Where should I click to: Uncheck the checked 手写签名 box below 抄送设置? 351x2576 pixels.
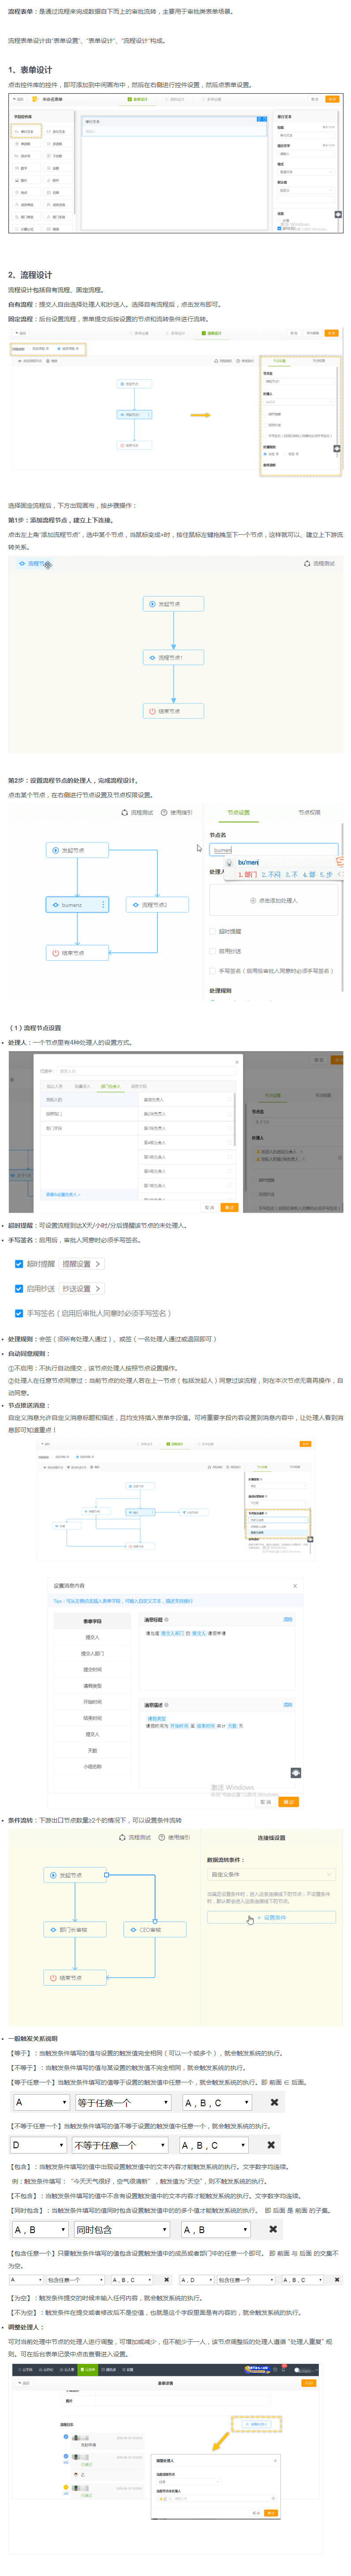click(19, 1313)
